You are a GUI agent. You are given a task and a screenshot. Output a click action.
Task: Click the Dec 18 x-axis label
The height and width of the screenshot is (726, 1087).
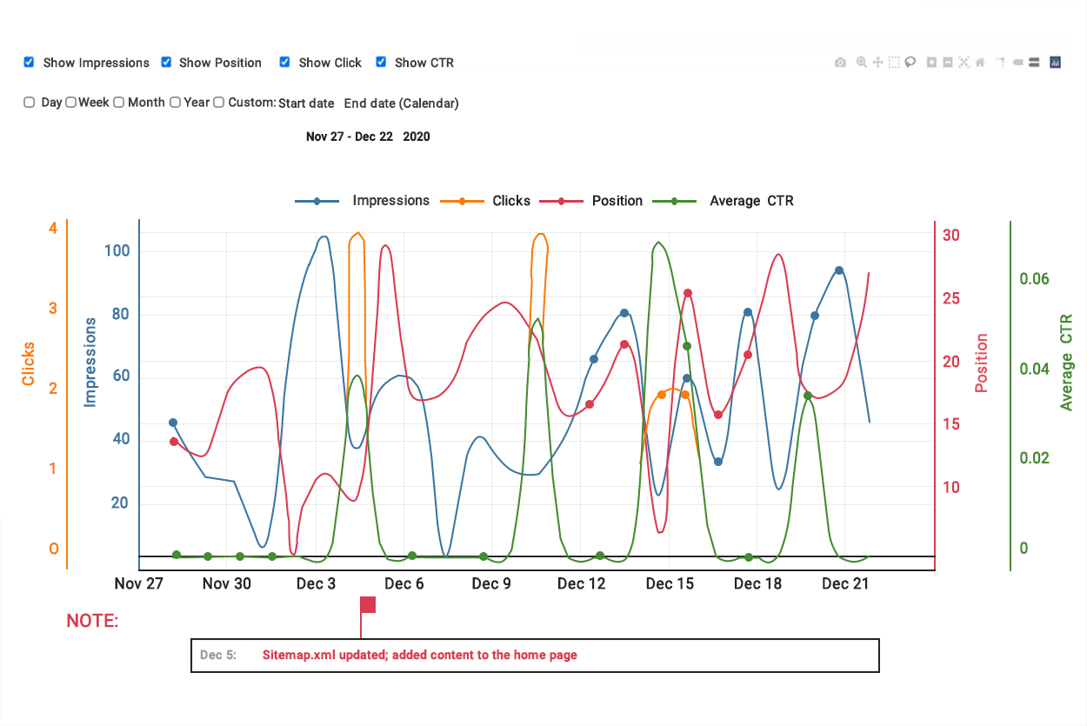pyautogui.click(x=757, y=583)
